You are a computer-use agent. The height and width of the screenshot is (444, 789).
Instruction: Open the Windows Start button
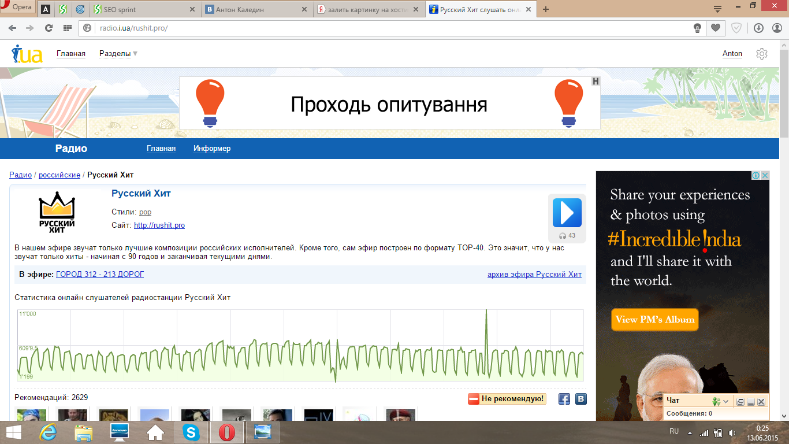coord(14,432)
